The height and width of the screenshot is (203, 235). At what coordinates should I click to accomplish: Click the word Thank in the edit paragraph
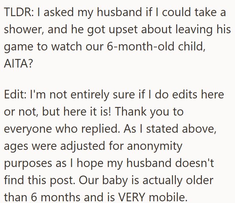coord(131,112)
